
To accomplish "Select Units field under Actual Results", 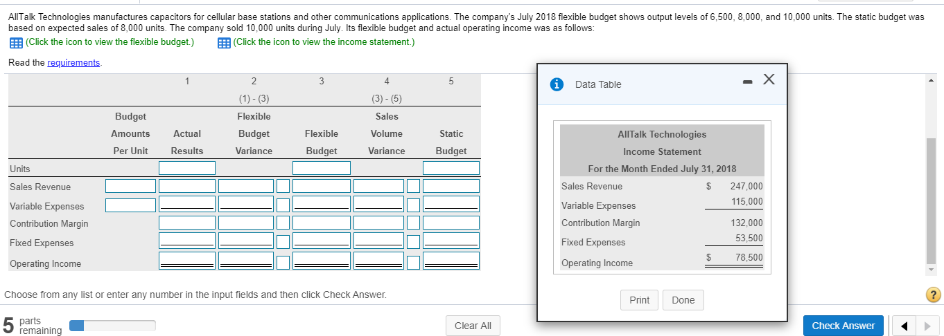I will pos(187,168).
